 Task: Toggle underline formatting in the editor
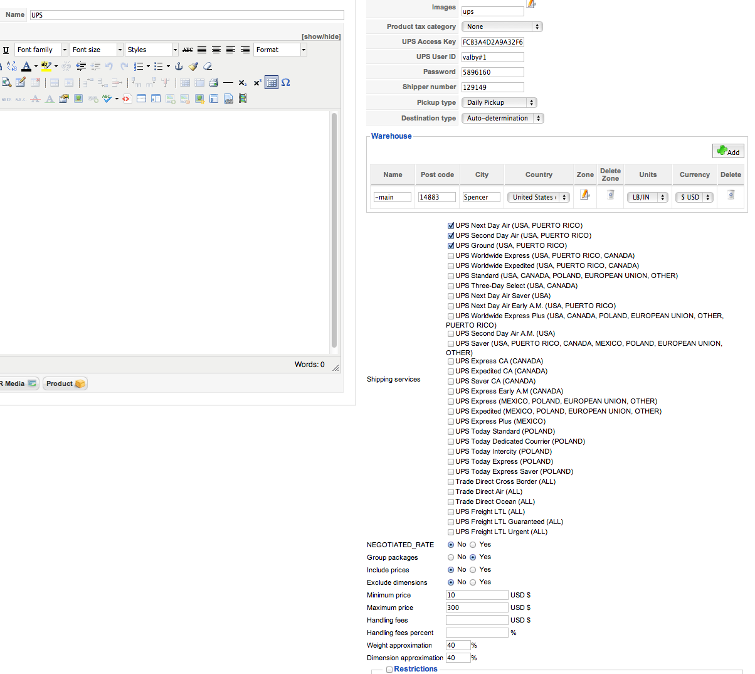[6, 50]
